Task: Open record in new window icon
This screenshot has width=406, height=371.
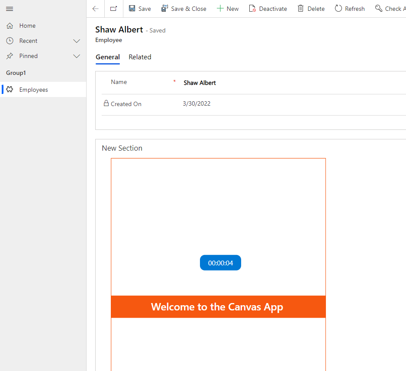Action: tap(113, 9)
